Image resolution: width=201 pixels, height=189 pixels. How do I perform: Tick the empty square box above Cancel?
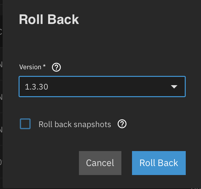(x=25, y=124)
